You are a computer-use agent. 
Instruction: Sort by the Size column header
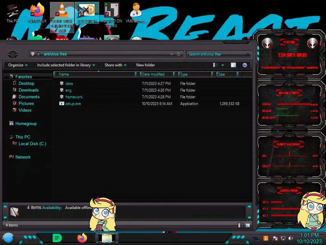click(227, 74)
